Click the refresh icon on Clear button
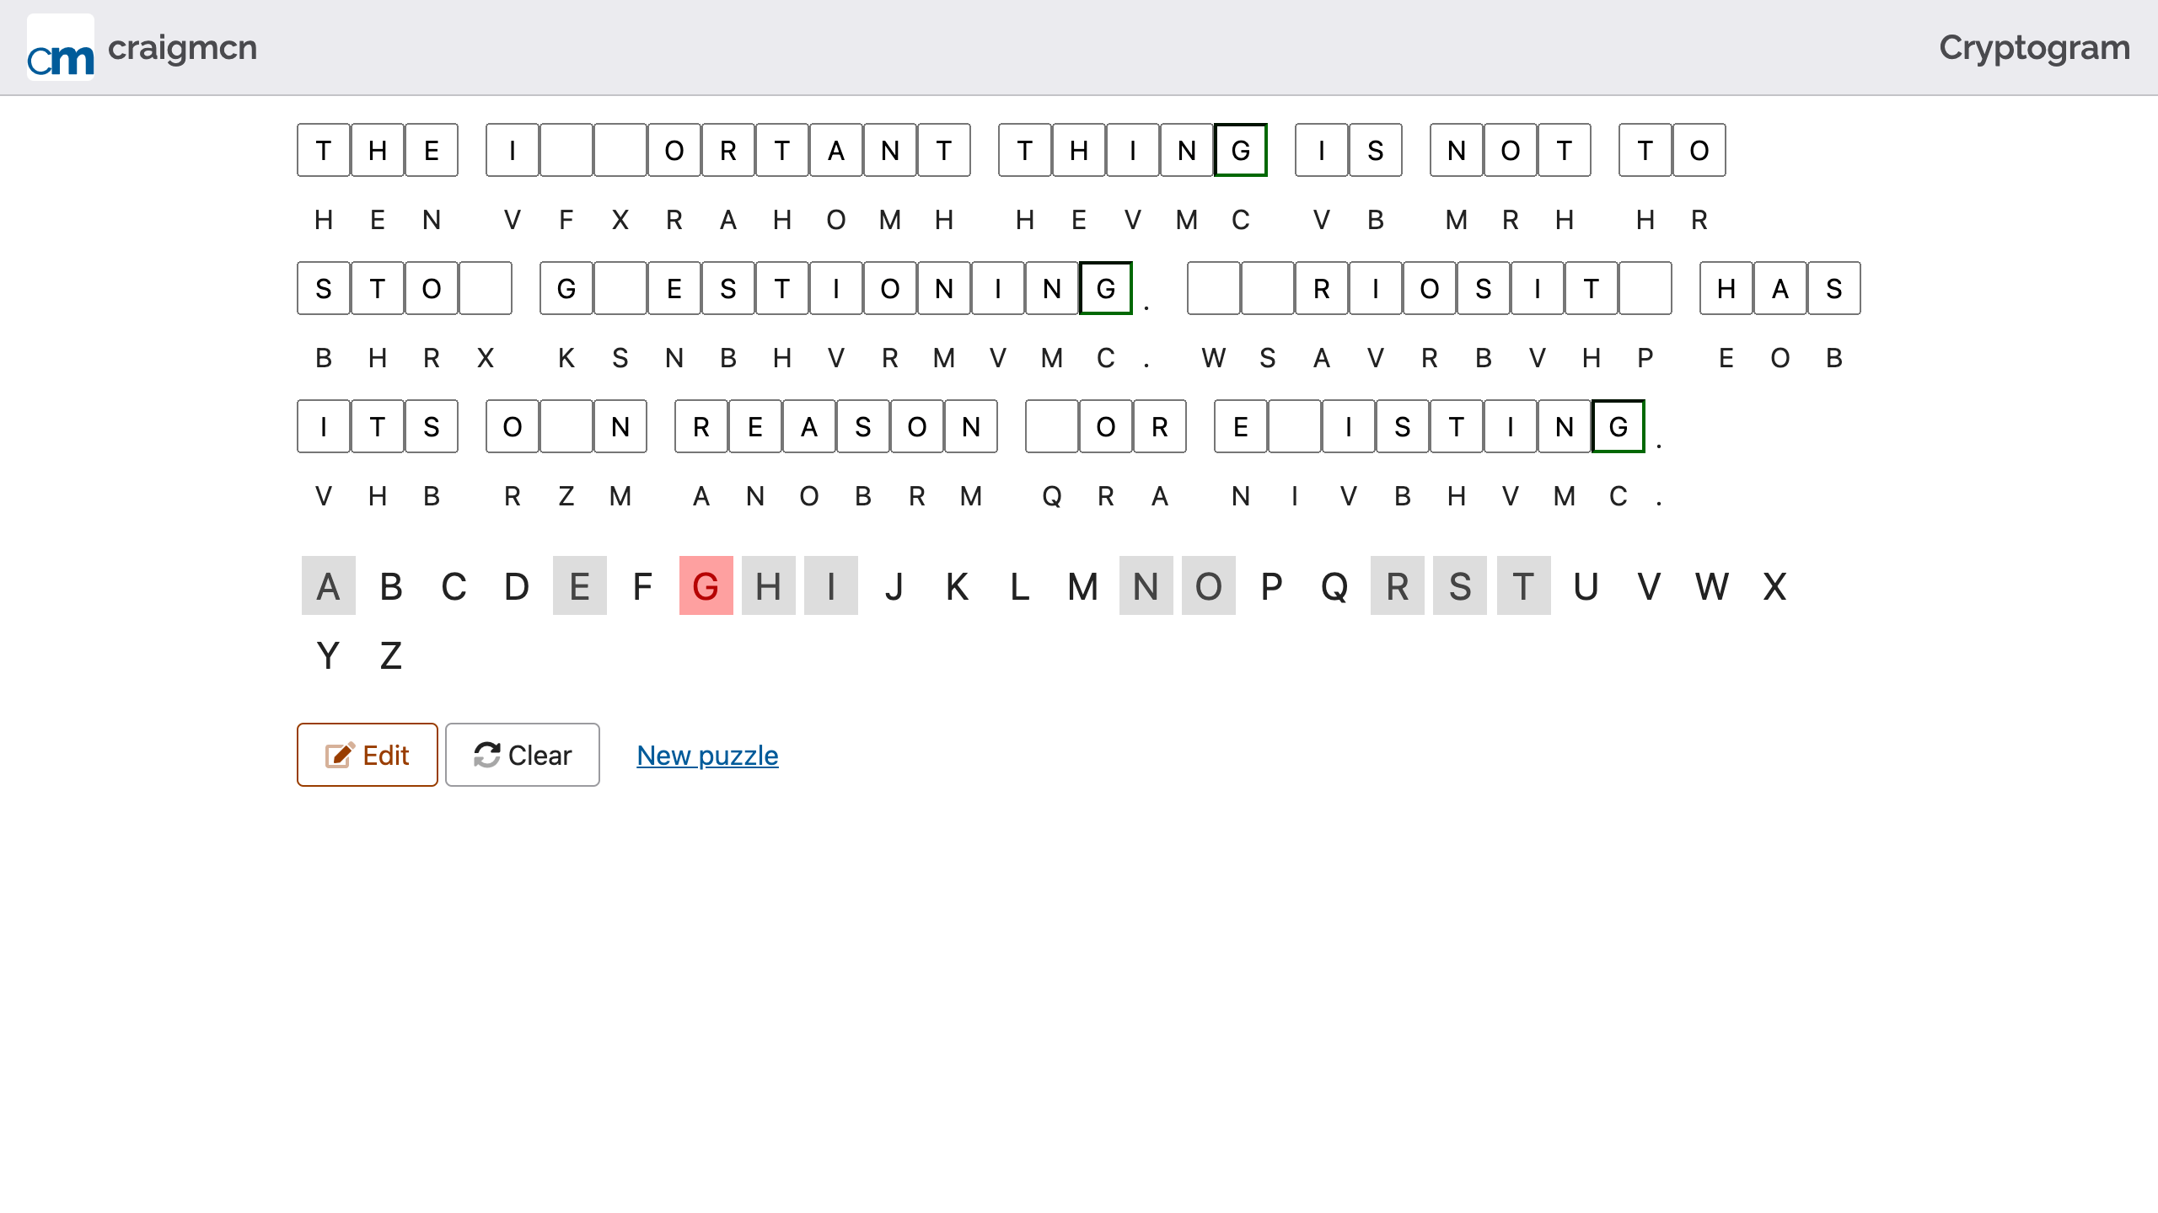Image resolution: width=2158 pixels, height=1213 pixels. (x=487, y=755)
